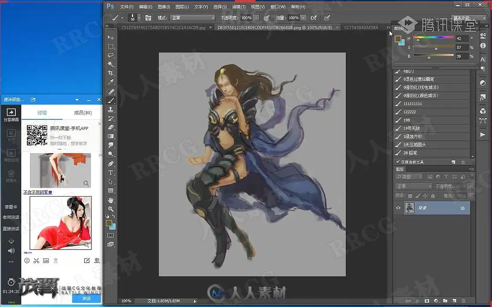The height and width of the screenshot is (307, 492).
Task: Select the Hand tool
Action: 111,200
